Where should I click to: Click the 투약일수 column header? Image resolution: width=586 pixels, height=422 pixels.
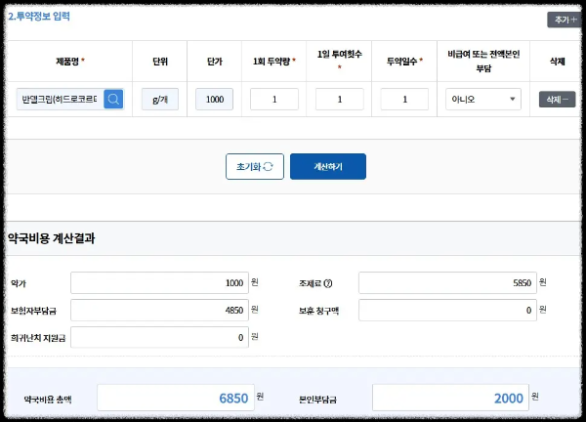404,62
